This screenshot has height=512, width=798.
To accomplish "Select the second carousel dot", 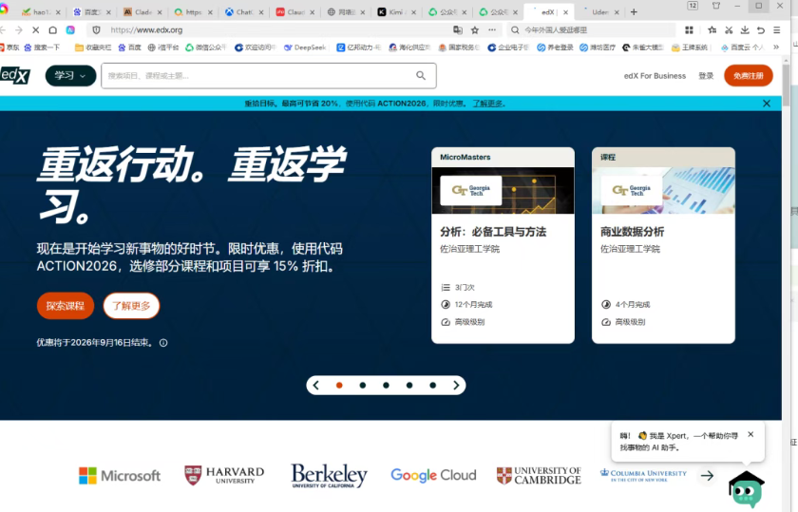I will point(363,386).
